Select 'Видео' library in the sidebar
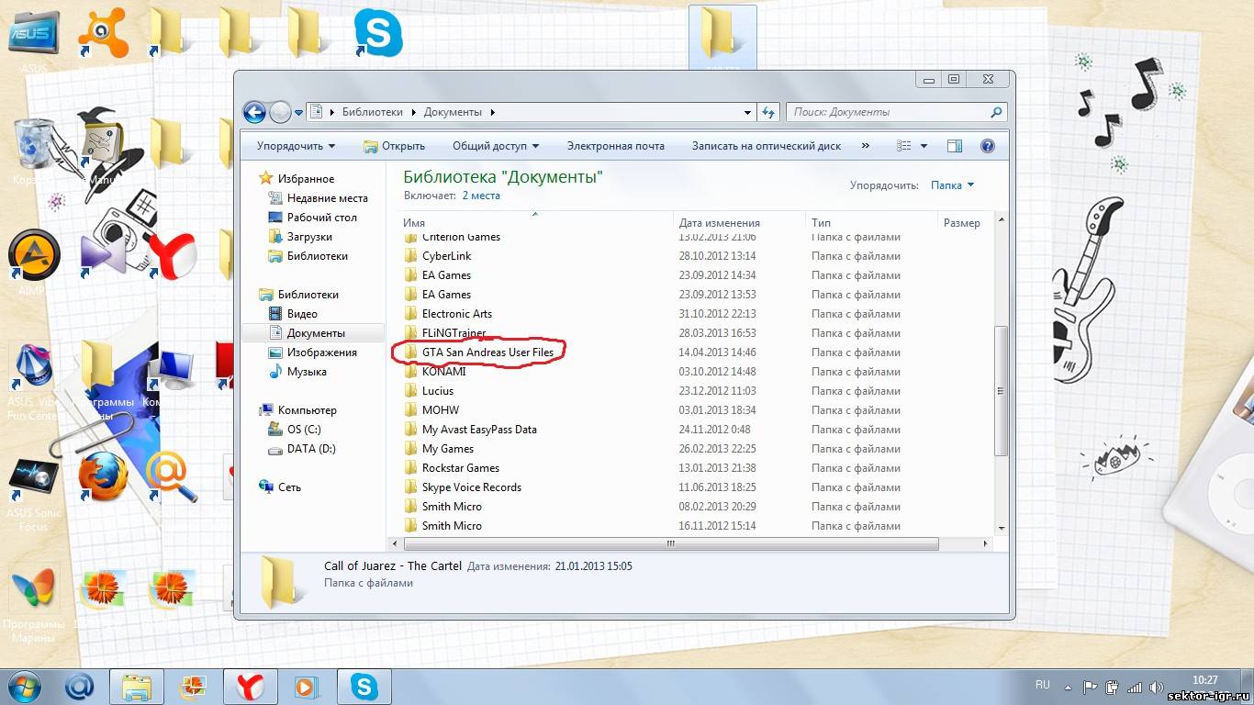 [293, 314]
